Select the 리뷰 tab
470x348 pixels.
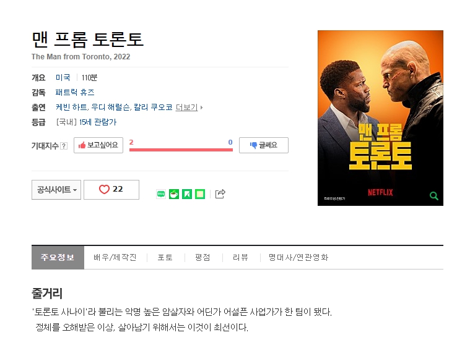point(240,257)
